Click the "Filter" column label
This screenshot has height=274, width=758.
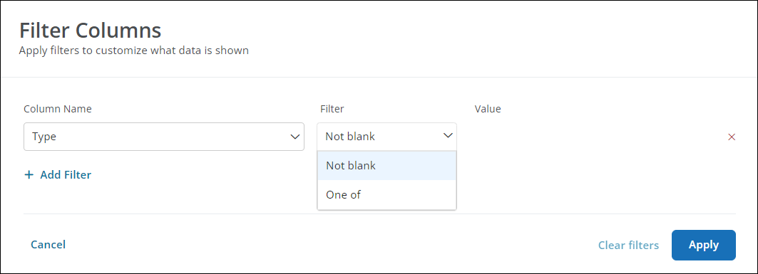(332, 109)
